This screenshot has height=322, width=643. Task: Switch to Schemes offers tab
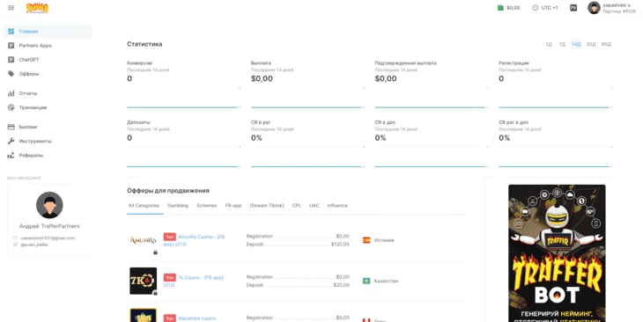[207, 206]
